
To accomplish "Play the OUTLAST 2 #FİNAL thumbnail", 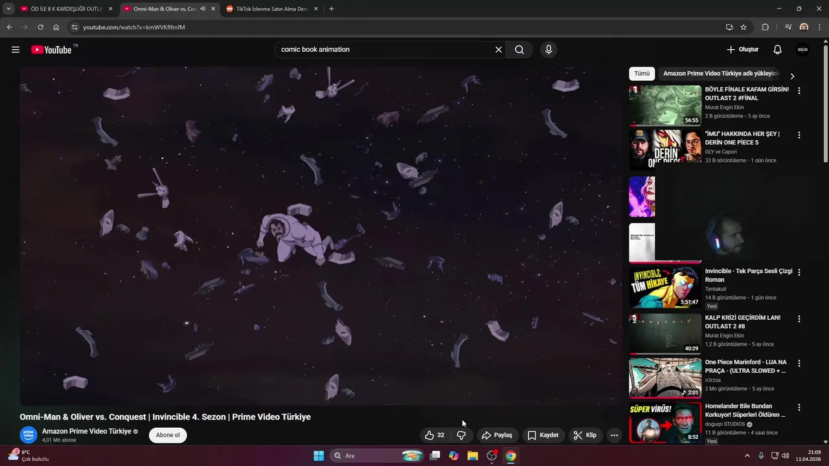I will (x=665, y=105).
